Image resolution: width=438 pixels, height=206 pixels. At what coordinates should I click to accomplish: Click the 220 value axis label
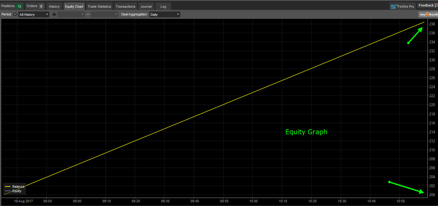(432, 105)
